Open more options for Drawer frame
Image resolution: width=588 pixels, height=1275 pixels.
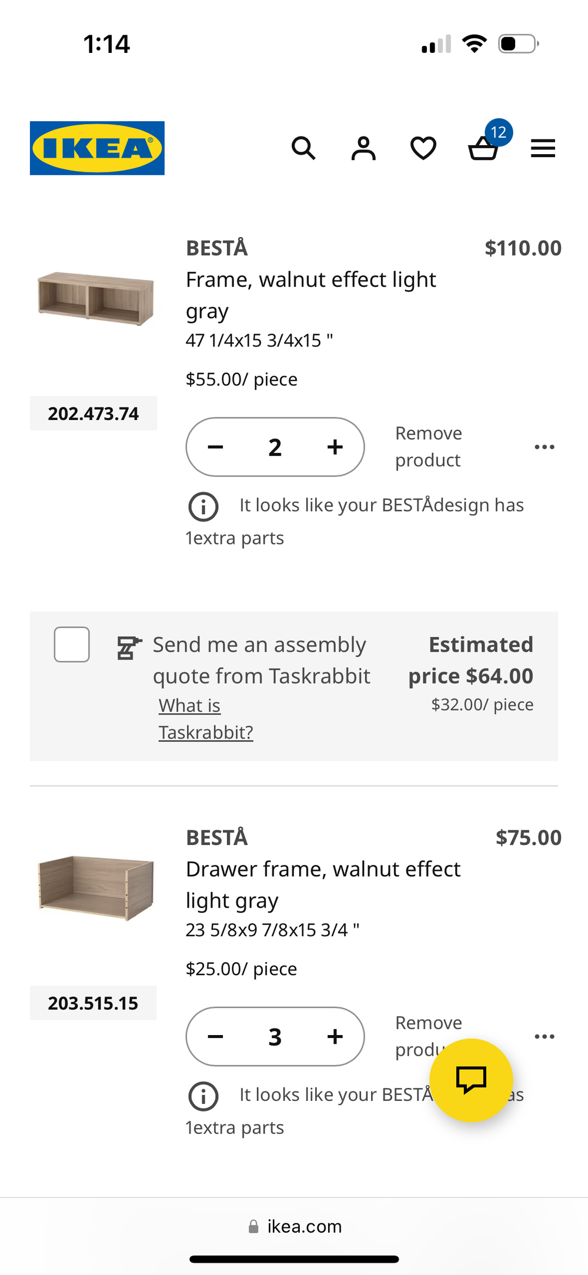544,1036
